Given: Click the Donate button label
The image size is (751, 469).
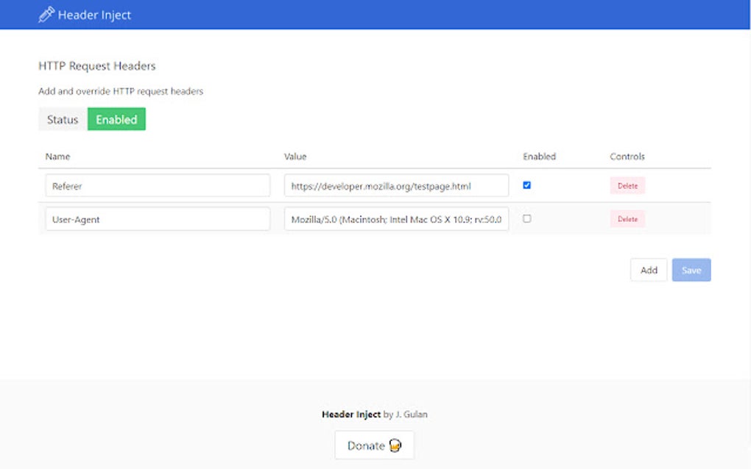Looking at the screenshot, I should (366, 445).
